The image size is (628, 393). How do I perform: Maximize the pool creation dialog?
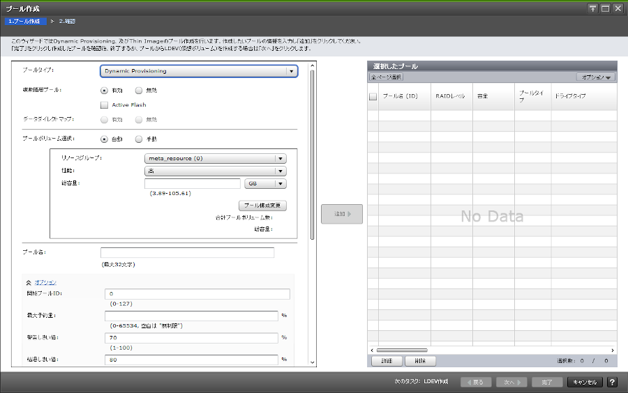(x=605, y=8)
